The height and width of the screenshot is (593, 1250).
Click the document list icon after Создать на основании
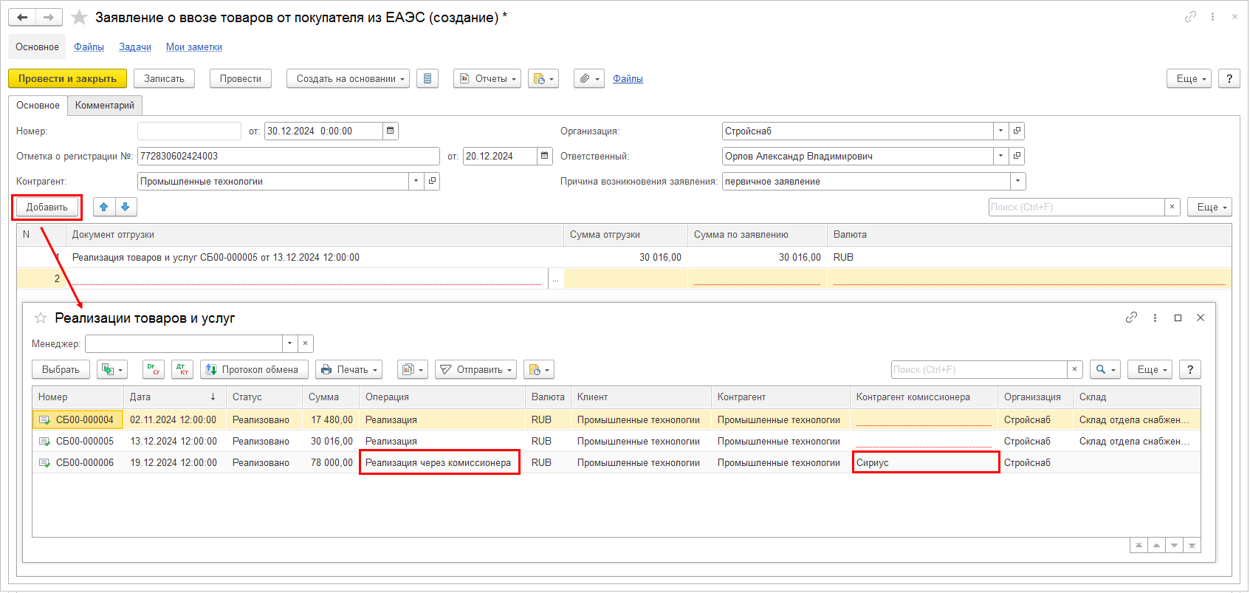click(x=427, y=79)
